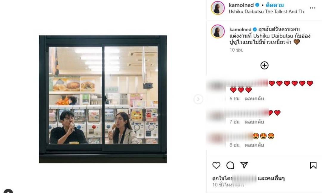Load more comments with plus circle
Screen dimensions: 322x193
[x=264, y=66]
